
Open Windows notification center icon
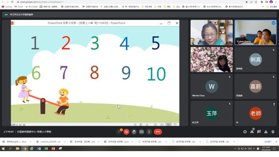274,148
